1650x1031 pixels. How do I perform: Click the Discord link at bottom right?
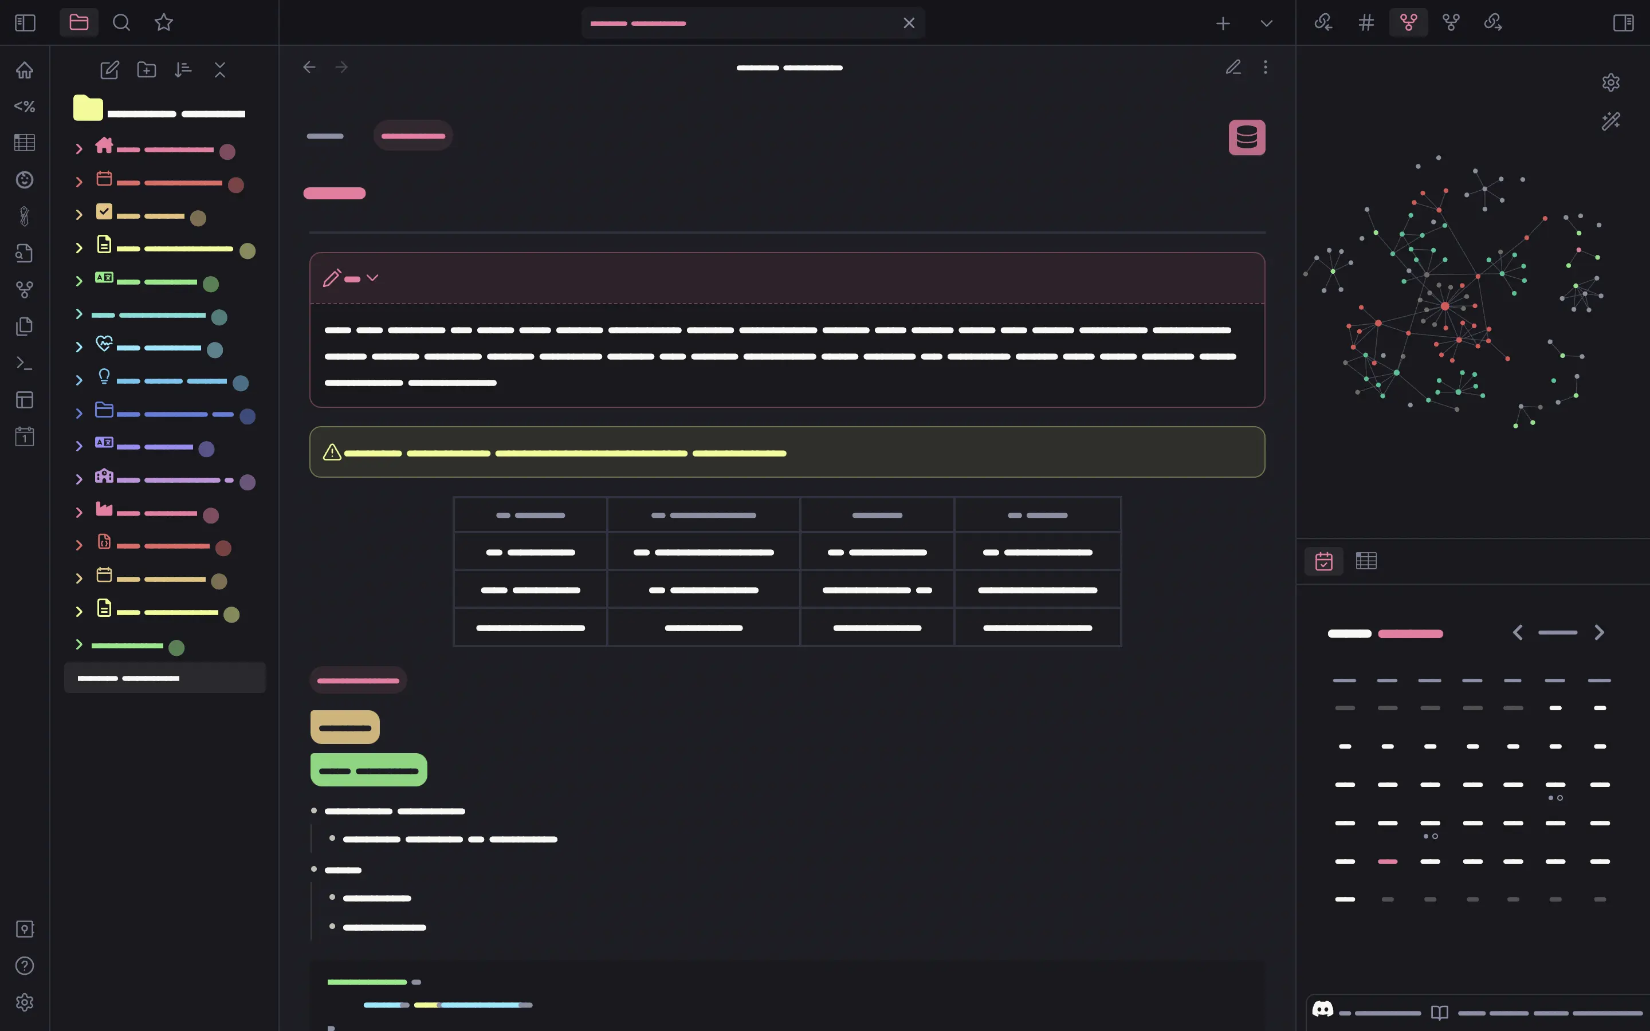(x=1323, y=1009)
